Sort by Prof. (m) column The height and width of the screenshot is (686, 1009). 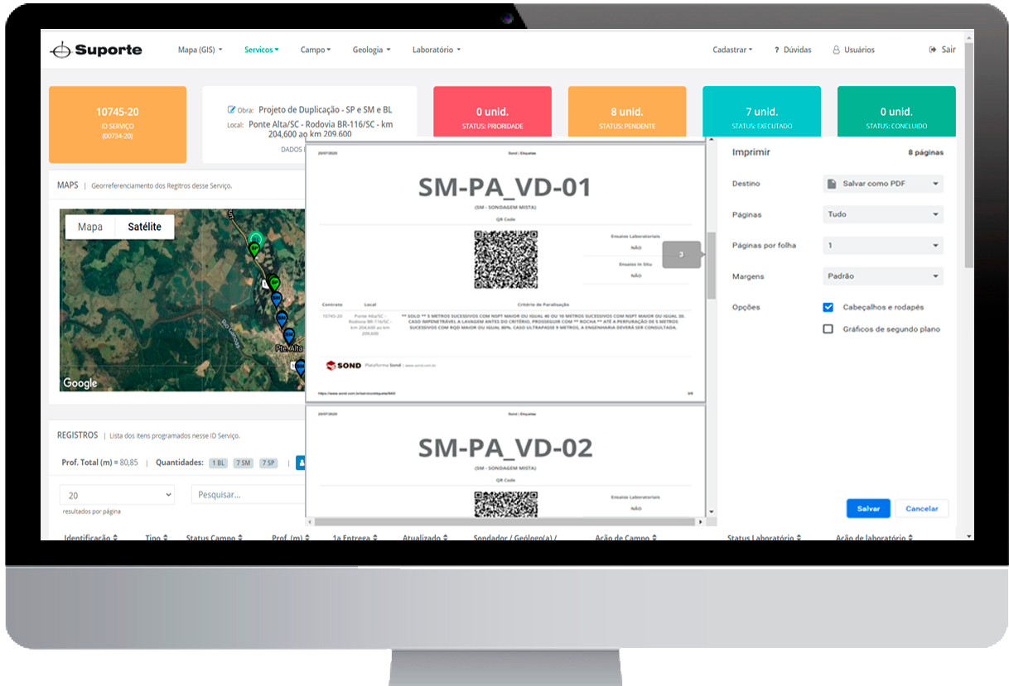click(292, 538)
